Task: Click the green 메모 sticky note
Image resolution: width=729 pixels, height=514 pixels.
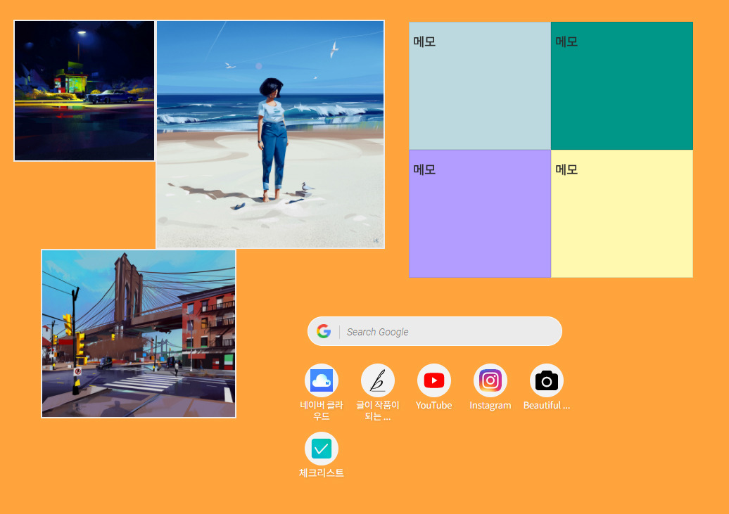Action: pyautogui.click(x=621, y=84)
